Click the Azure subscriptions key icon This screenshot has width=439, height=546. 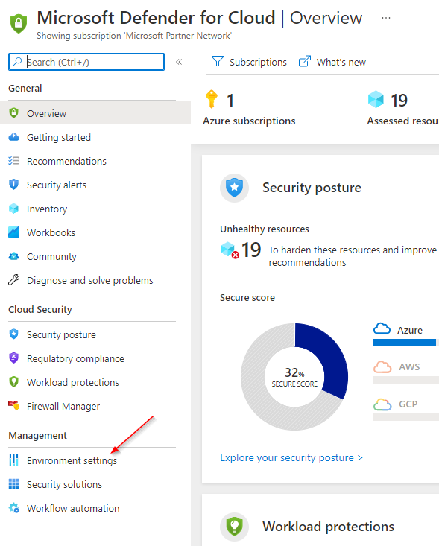click(x=212, y=99)
